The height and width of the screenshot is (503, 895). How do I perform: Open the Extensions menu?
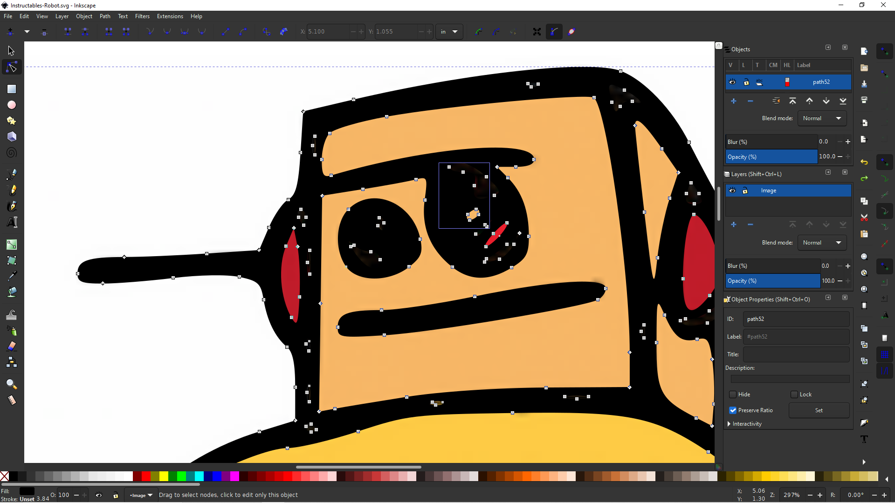click(170, 16)
